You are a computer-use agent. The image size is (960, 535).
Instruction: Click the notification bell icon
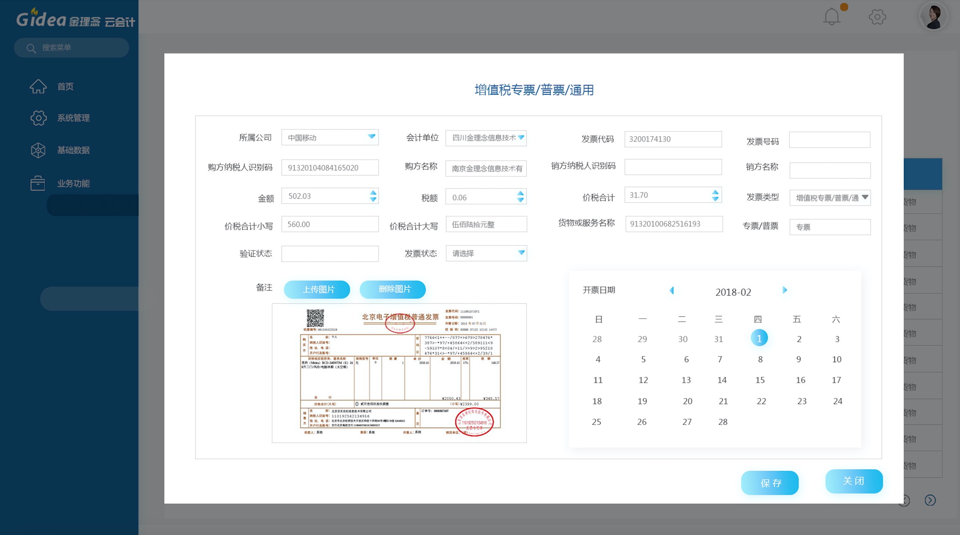click(x=831, y=17)
